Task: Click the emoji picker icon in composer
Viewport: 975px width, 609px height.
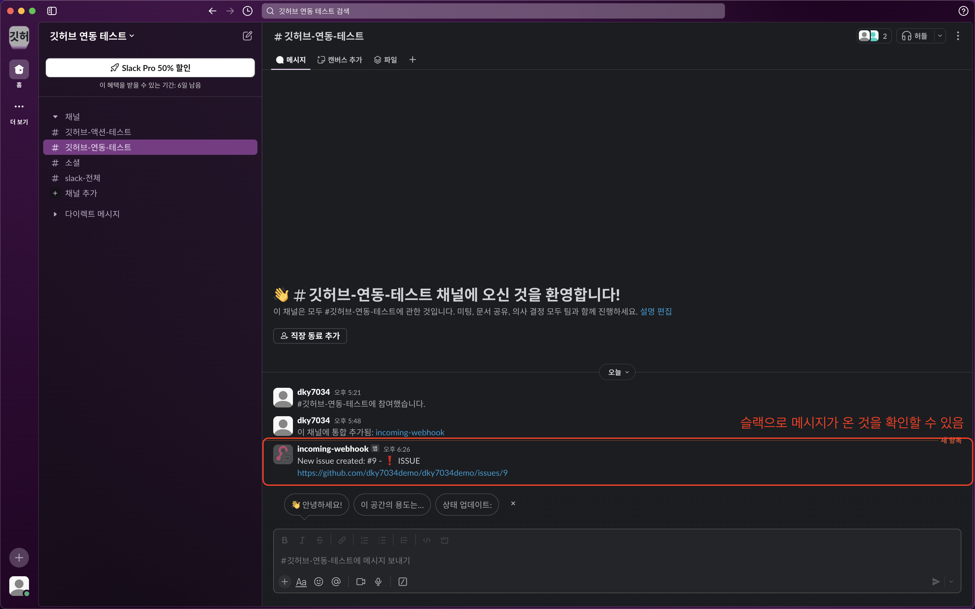Action: pos(318,582)
